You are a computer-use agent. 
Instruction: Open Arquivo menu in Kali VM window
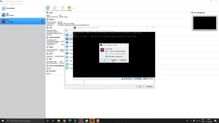(76, 31)
